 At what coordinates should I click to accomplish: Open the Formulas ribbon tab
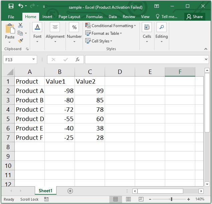point(94,17)
